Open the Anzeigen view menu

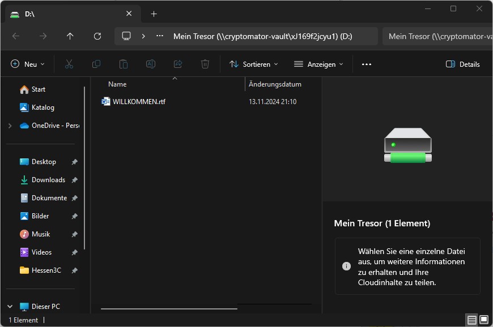[x=319, y=64]
